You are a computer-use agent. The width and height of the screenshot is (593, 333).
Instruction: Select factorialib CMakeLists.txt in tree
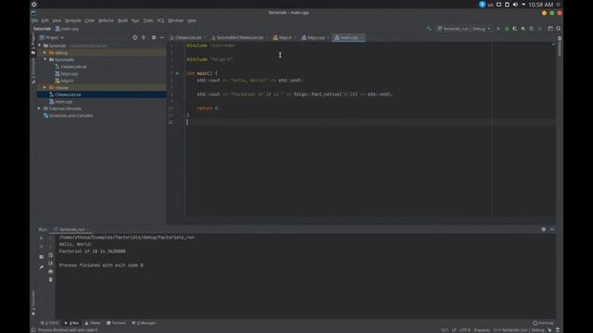pos(70,67)
